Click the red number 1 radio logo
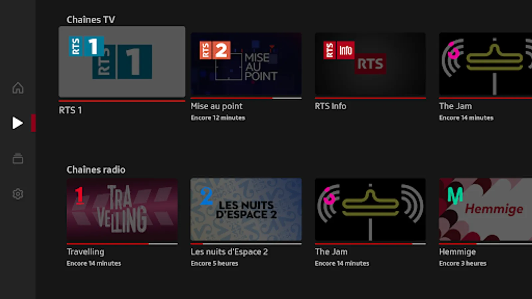532x299 pixels. 79,195
